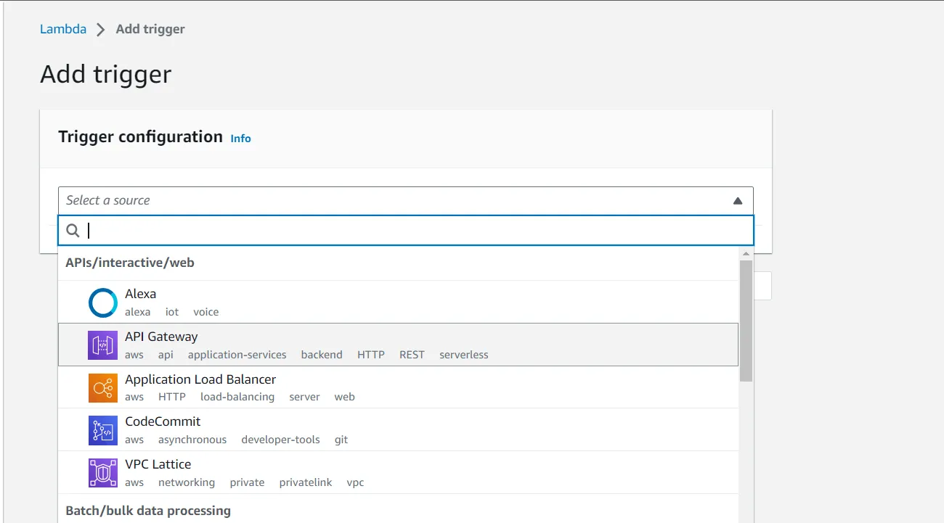Viewport: 944px width, 523px height.
Task: Click the purple API Gateway icon
Action: pos(102,345)
